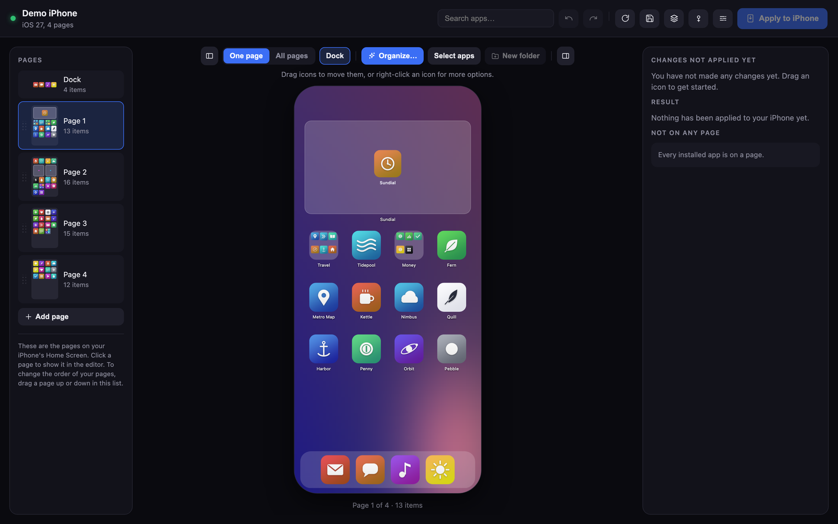838x524 pixels.
Task: Click the Sundial clock app icon in the widget
Action: 388,163
